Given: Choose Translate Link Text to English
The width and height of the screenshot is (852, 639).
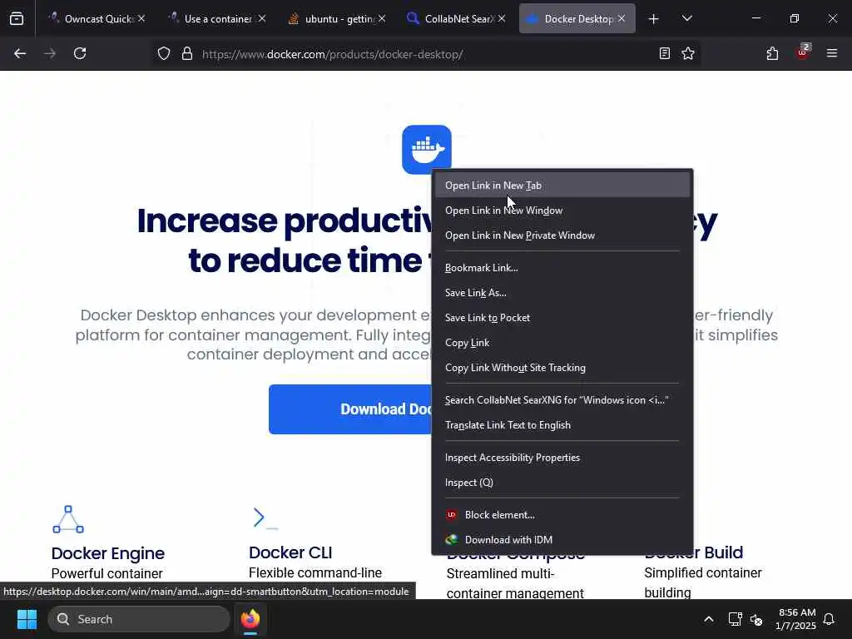Looking at the screenshot, I should coord(562,425).
